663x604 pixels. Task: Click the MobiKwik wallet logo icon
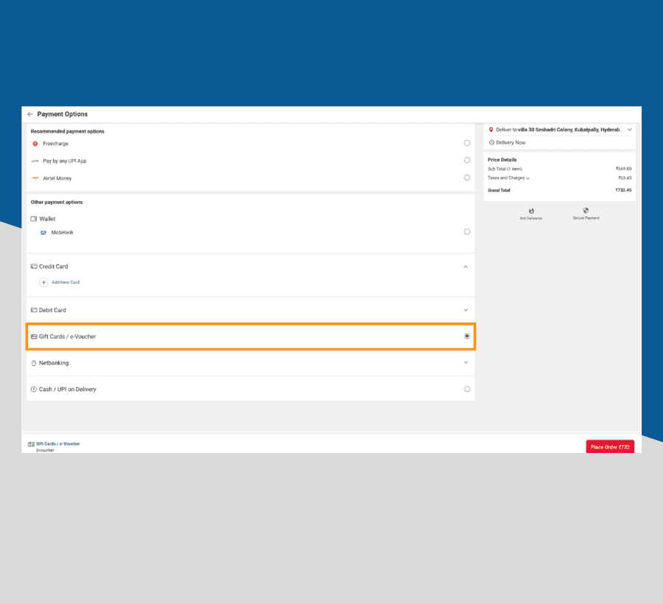tap(43, 233)
